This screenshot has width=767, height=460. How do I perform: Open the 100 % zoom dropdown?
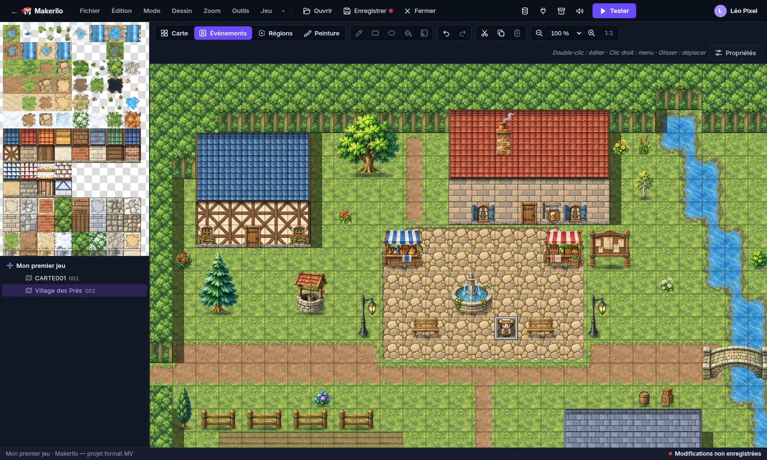pos(566,33)
